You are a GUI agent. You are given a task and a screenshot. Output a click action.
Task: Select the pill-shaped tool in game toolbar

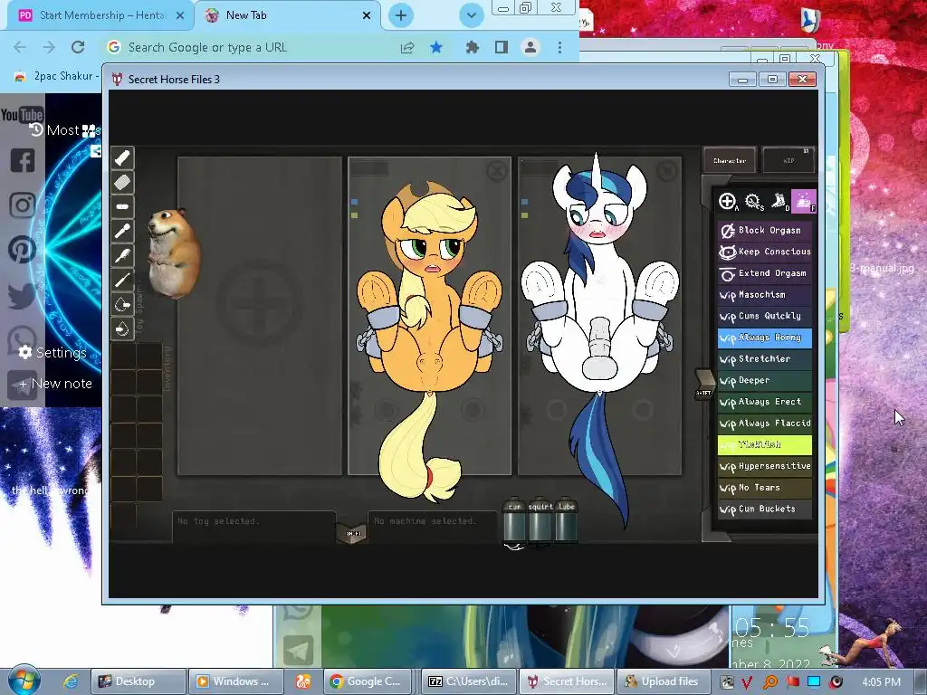pos(122,206)
